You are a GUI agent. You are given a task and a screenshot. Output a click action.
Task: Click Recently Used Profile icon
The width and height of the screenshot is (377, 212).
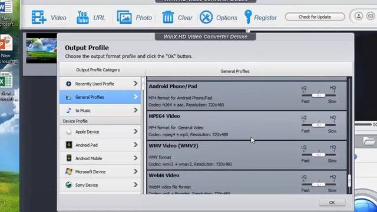click(68, 84)
